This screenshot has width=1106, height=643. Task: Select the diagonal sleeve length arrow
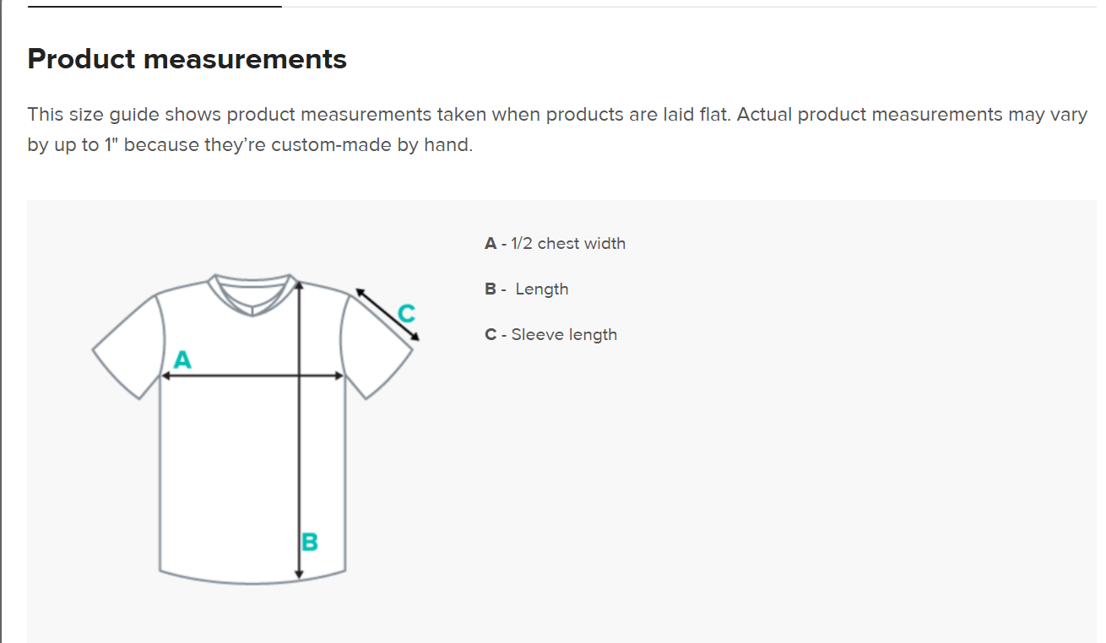click(x=388, y=316)
